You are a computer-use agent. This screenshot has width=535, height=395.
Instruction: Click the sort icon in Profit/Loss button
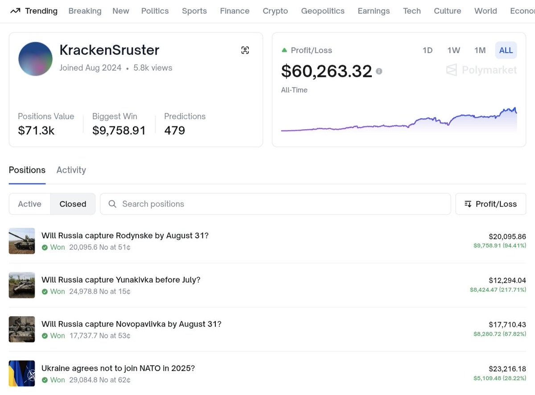(468, 204)
